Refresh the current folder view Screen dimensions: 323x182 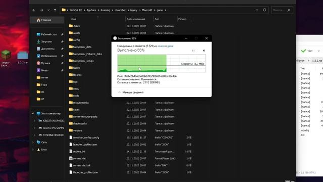point(264,10)
